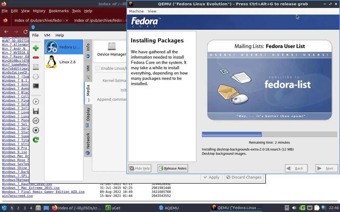This screenshot has width=340, height=212.
Task: Click Release Notes in Fedora installer
Action: [x=173, y=168]
